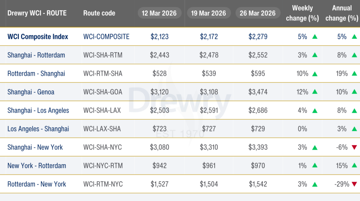Image resolution: width=360 pixels, height=201 pixels.
Task: Open the WCI Composite Index row label
Action: 38,36
